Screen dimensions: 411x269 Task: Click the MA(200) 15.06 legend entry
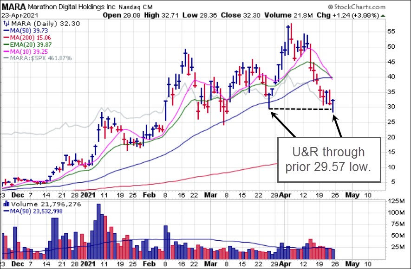tap(30, 38)
